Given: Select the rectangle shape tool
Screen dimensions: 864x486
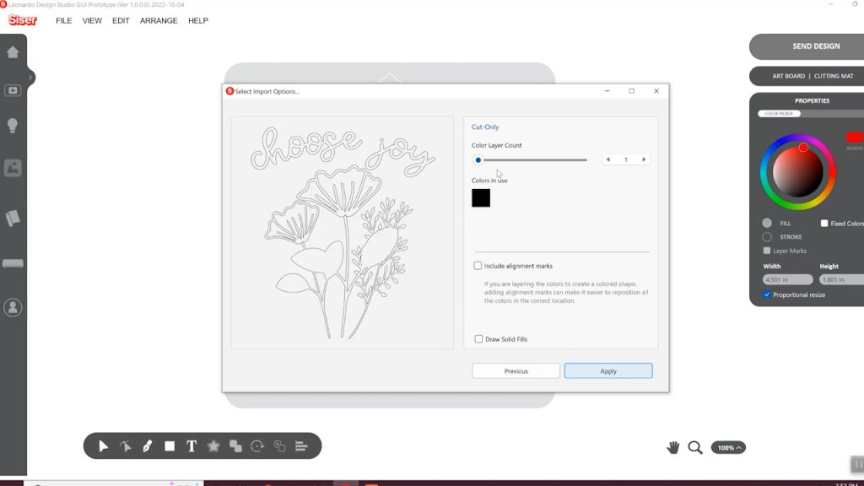Looking at the screenshot, I should pos(170,446).
